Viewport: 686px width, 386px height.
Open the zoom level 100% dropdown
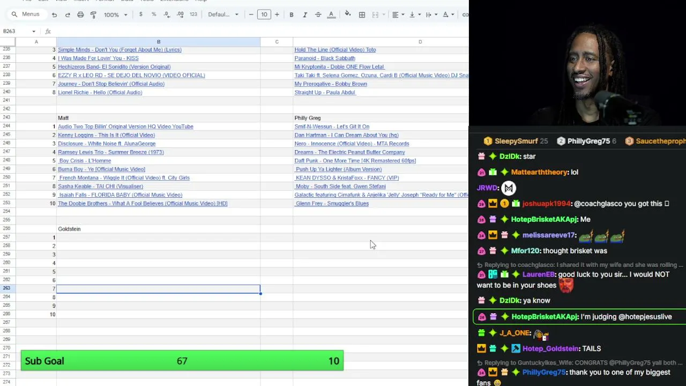pyautogui.click(x=116, y=14)
